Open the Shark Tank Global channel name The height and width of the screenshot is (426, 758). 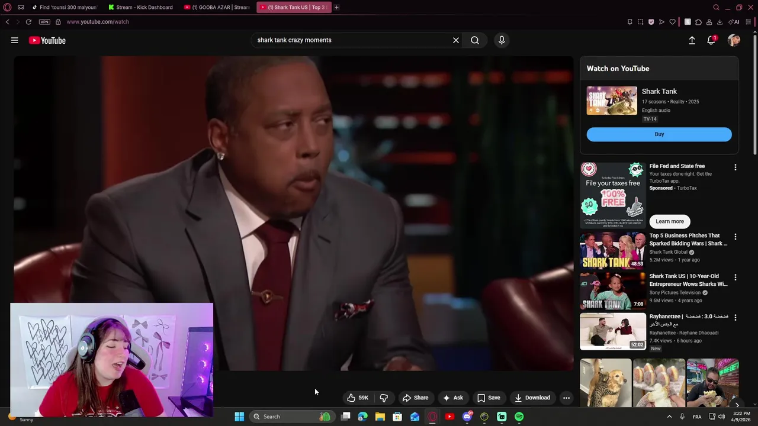click(669, 252)
